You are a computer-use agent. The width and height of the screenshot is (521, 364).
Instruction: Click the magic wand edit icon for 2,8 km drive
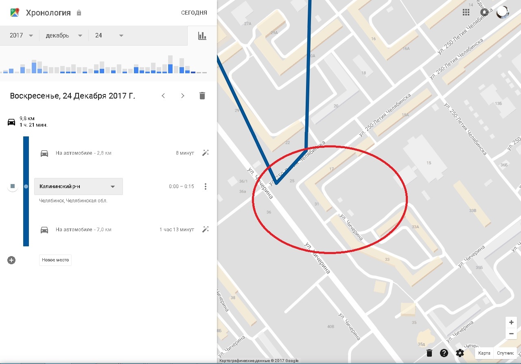(x=205, y=153)
